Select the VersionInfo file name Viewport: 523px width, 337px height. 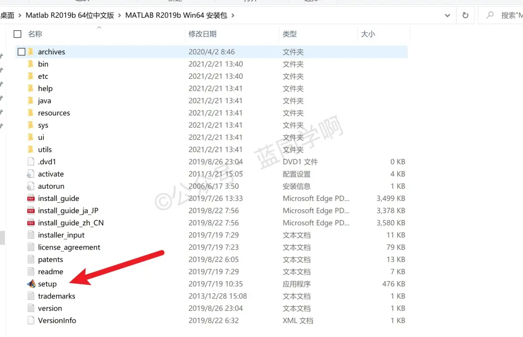click(x=57, y=320)
